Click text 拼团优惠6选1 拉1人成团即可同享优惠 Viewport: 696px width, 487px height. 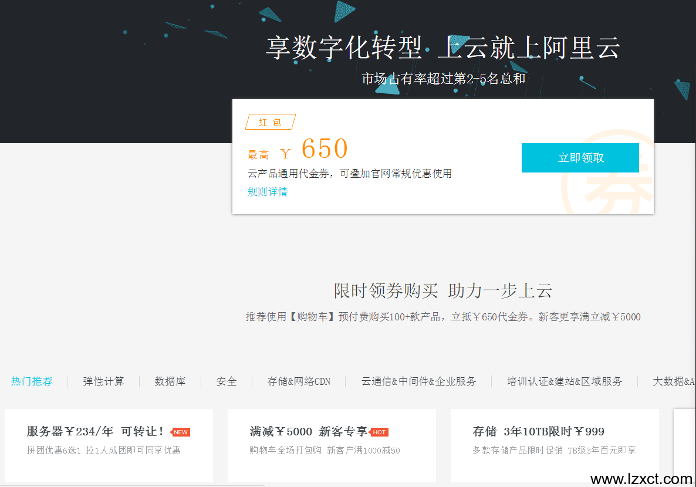coord(103,450)
